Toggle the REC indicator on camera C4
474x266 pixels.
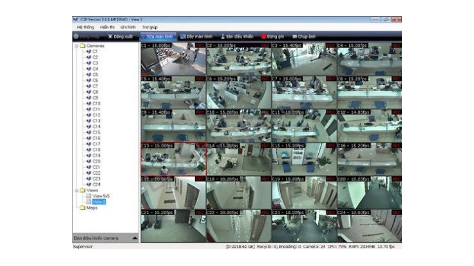point(396,46)
